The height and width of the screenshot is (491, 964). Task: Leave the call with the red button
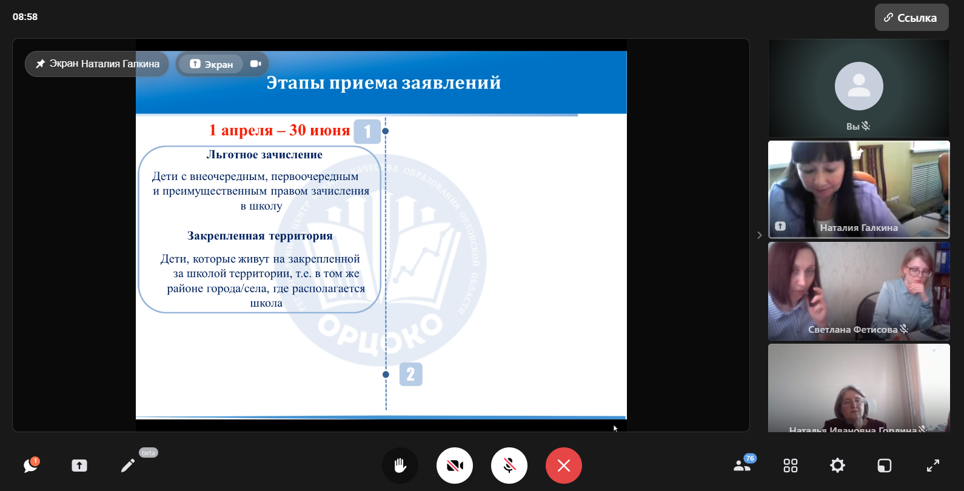pos(563,466)
